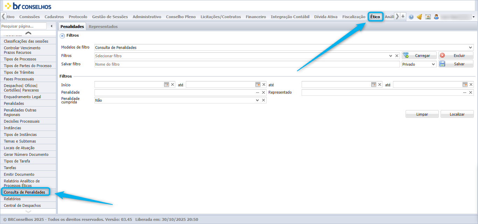Collapse the sidebar using the arrow beside search
478x224 pixels.
point(51,26)
